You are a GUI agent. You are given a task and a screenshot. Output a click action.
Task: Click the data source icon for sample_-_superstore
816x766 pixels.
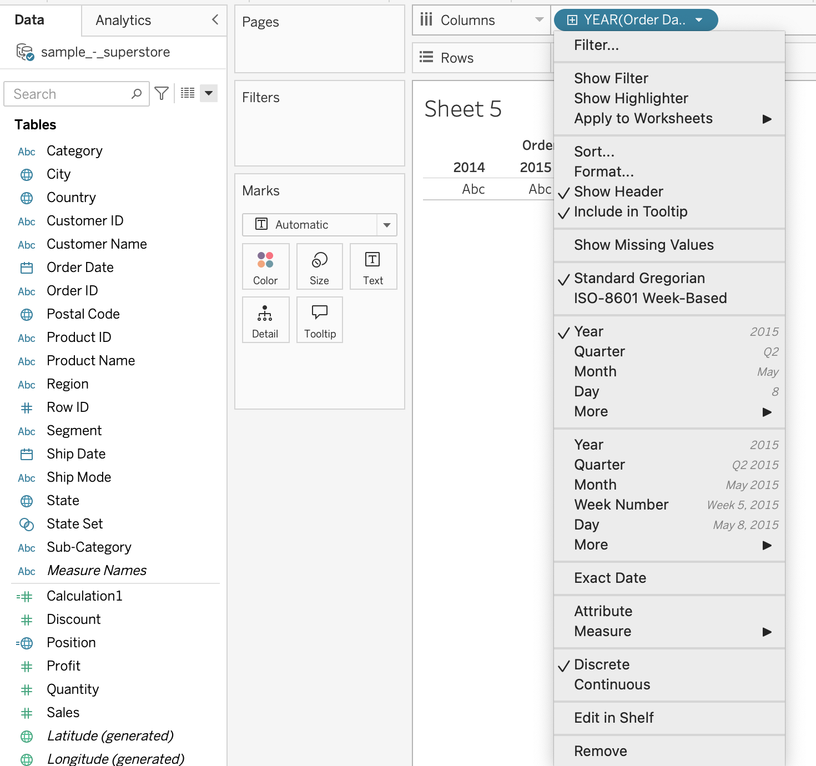[25, 52]
